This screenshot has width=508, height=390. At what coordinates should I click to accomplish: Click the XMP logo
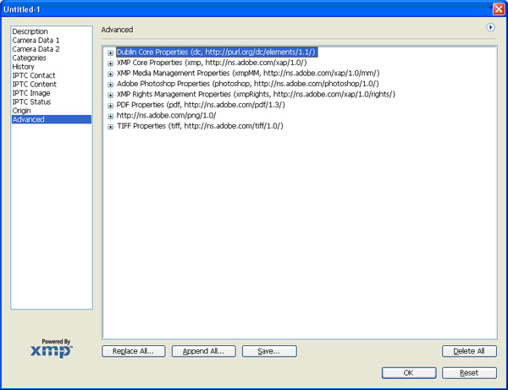[x=51, y=349]
